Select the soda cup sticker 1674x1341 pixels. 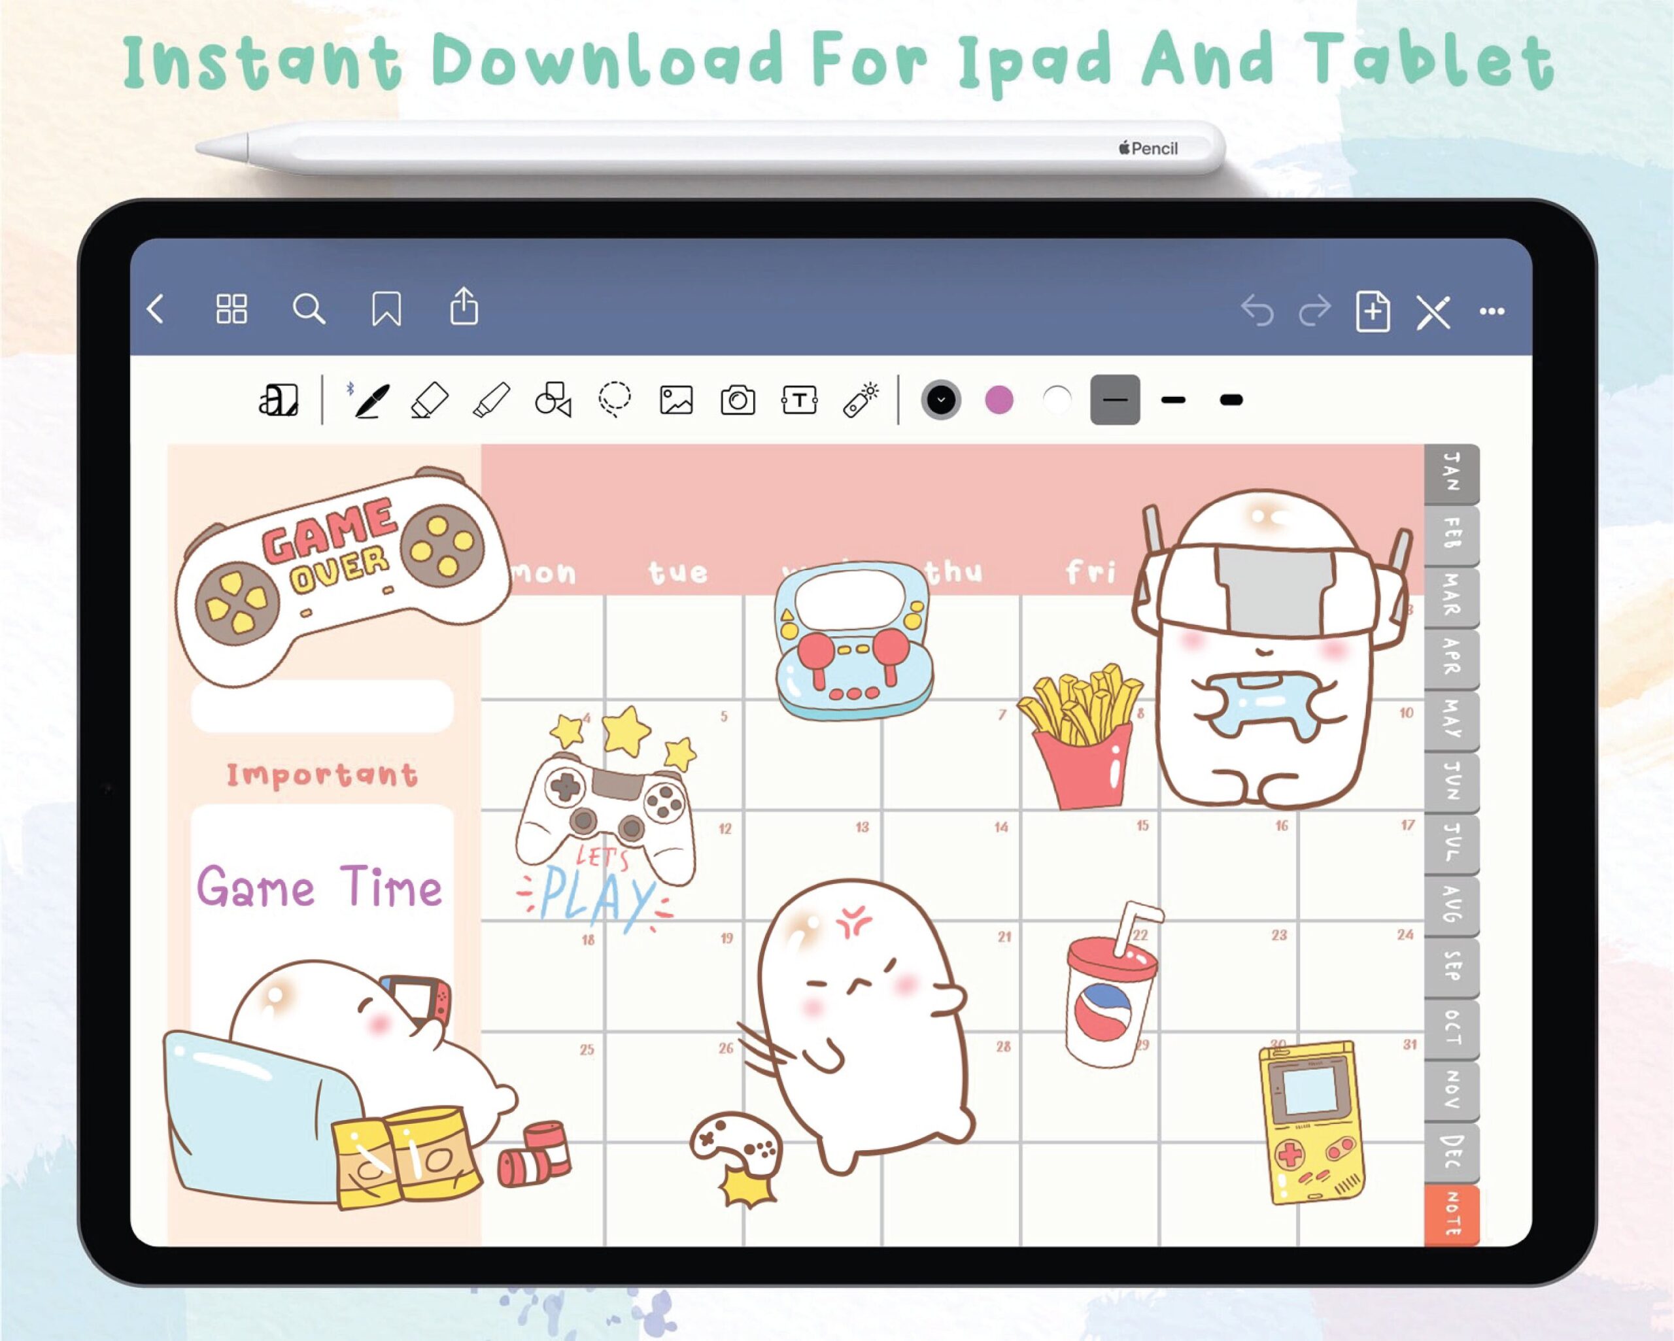point(1114,985)
